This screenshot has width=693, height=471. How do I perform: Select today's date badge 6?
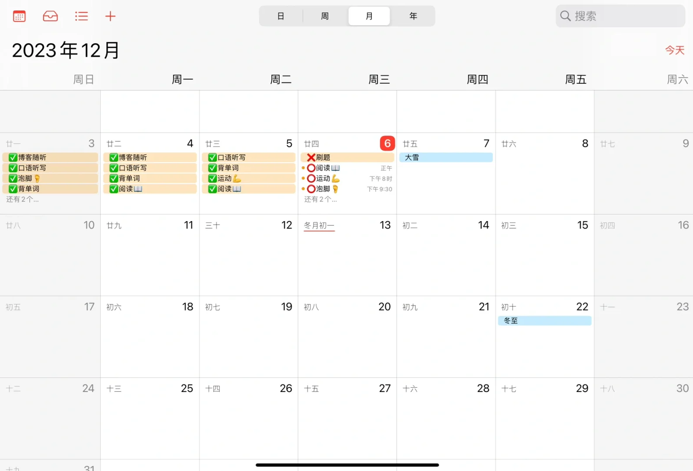tap(388, 143)
